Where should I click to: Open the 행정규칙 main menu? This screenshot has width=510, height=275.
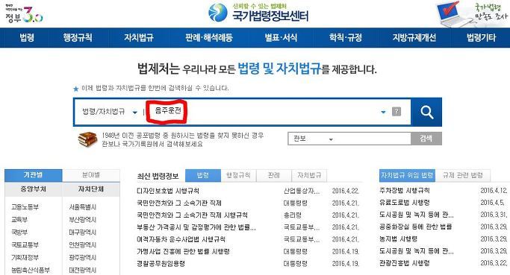78,38
